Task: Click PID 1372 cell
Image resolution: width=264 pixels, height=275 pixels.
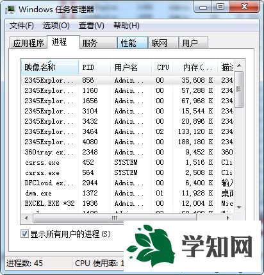Action: click(x=90, y=193)
